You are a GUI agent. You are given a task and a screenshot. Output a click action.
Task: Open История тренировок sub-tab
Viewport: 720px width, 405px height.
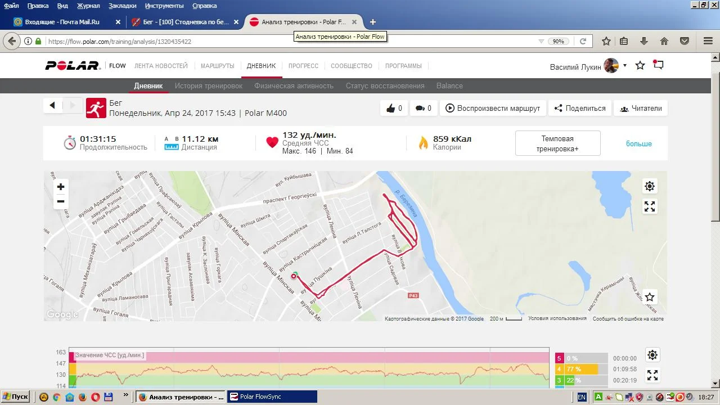209,86
